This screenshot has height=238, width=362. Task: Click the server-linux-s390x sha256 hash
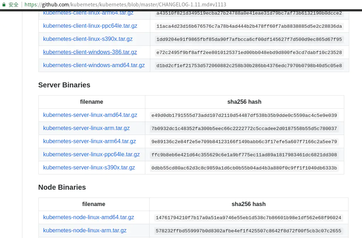point(244,168)
